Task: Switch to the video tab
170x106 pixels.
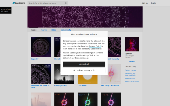Action: point(54,30)
